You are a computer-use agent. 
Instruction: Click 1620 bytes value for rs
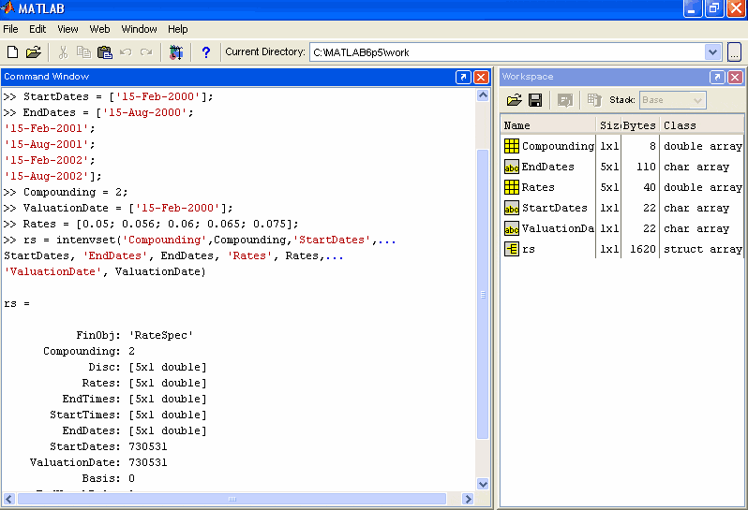coord(643,249)
